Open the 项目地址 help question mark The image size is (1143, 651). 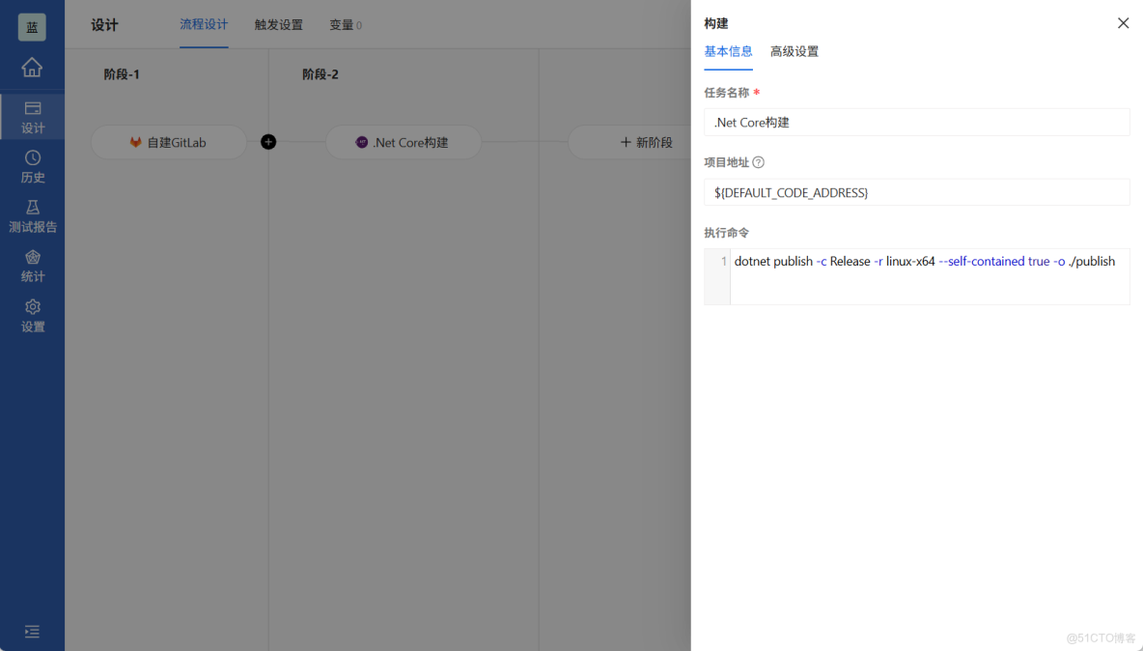pos(759,162)
